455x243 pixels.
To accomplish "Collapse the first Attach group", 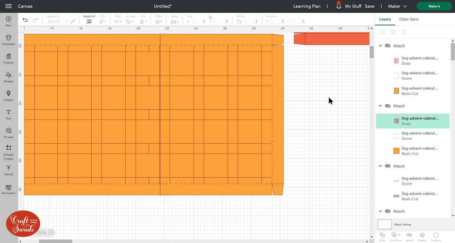I will click(380, 46).
